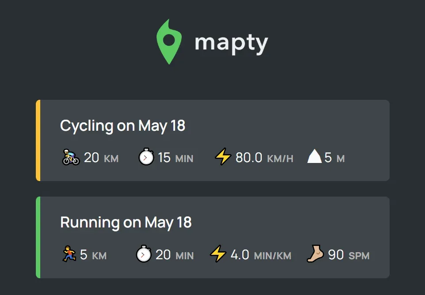Open the Cycling on May 18 workout
This screenshot has width=425, height=295.
point(213,140)
